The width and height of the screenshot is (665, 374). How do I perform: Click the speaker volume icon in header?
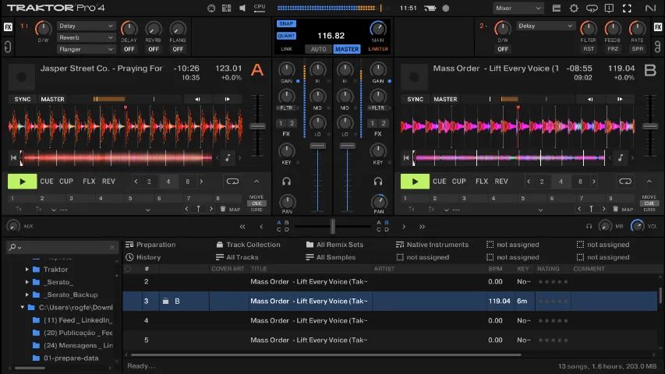coord(242,8)
